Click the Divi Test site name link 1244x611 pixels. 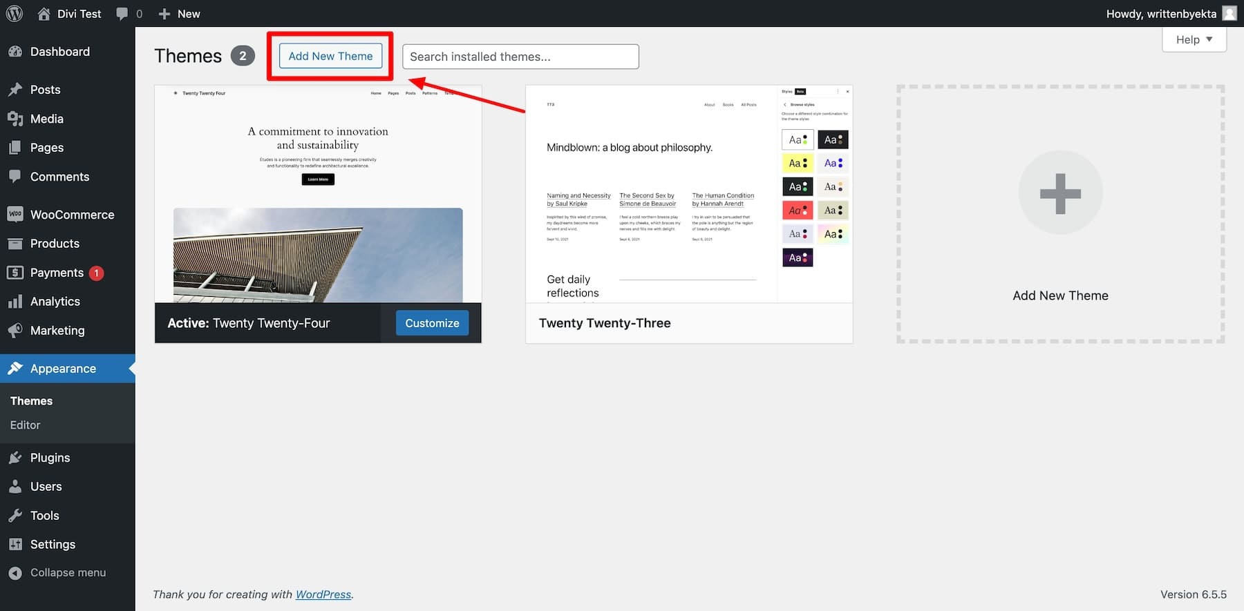click(79, 14)
